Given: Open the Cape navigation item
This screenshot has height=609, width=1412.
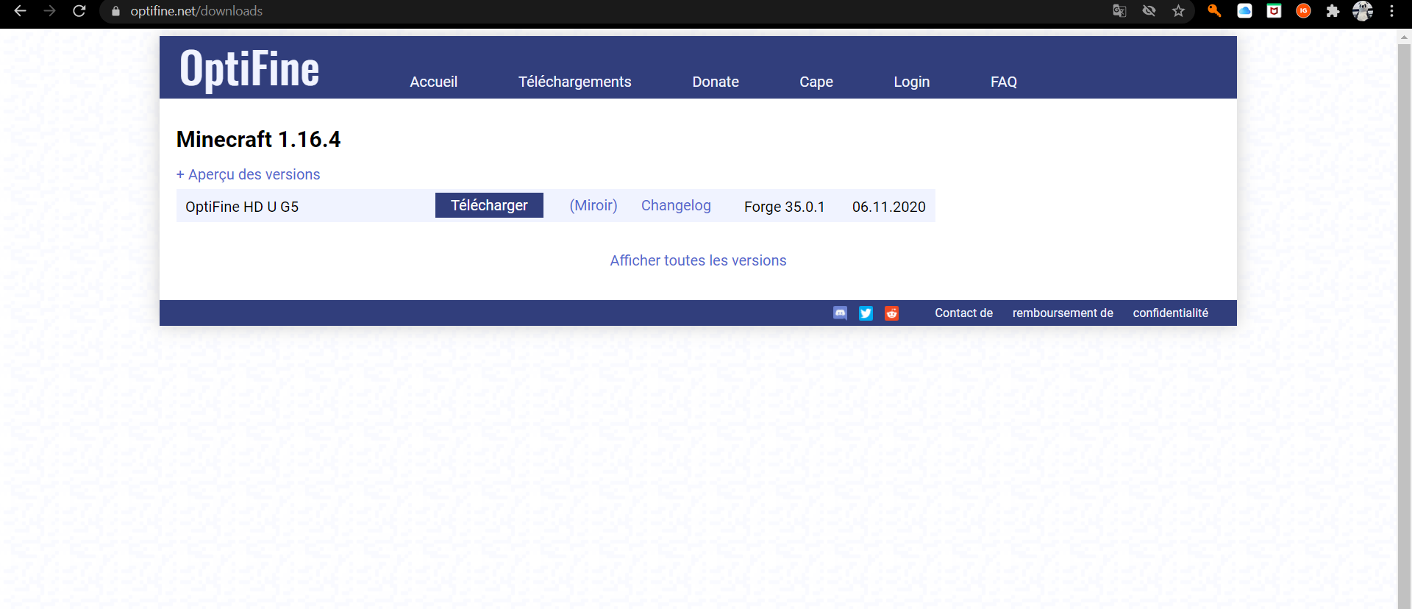Looking at the screenshot, I should [816, 82].
